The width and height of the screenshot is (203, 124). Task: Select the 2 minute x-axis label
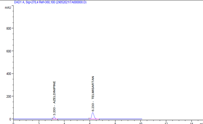point(39,123)
